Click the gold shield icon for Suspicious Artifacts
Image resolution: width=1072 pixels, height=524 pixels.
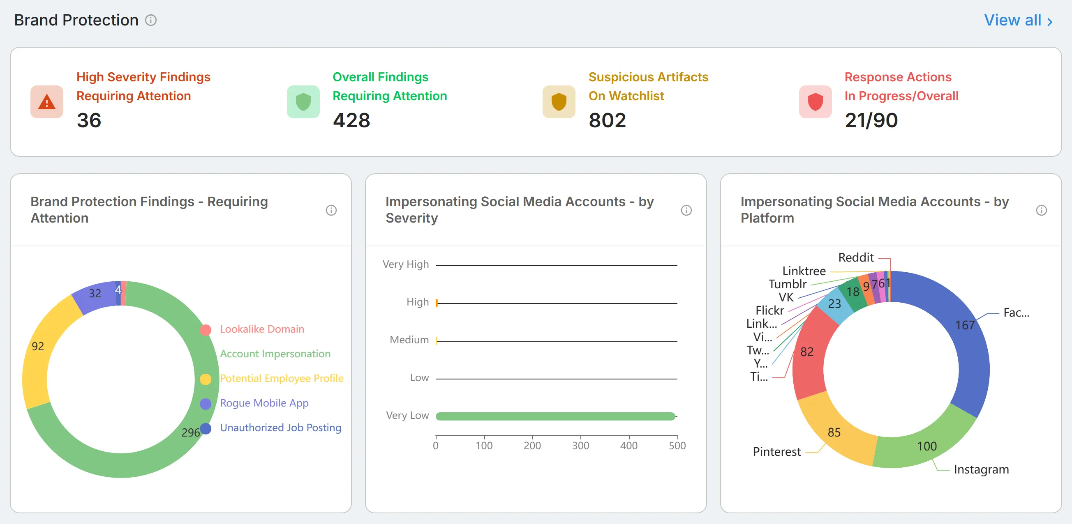tap(559, 102)
